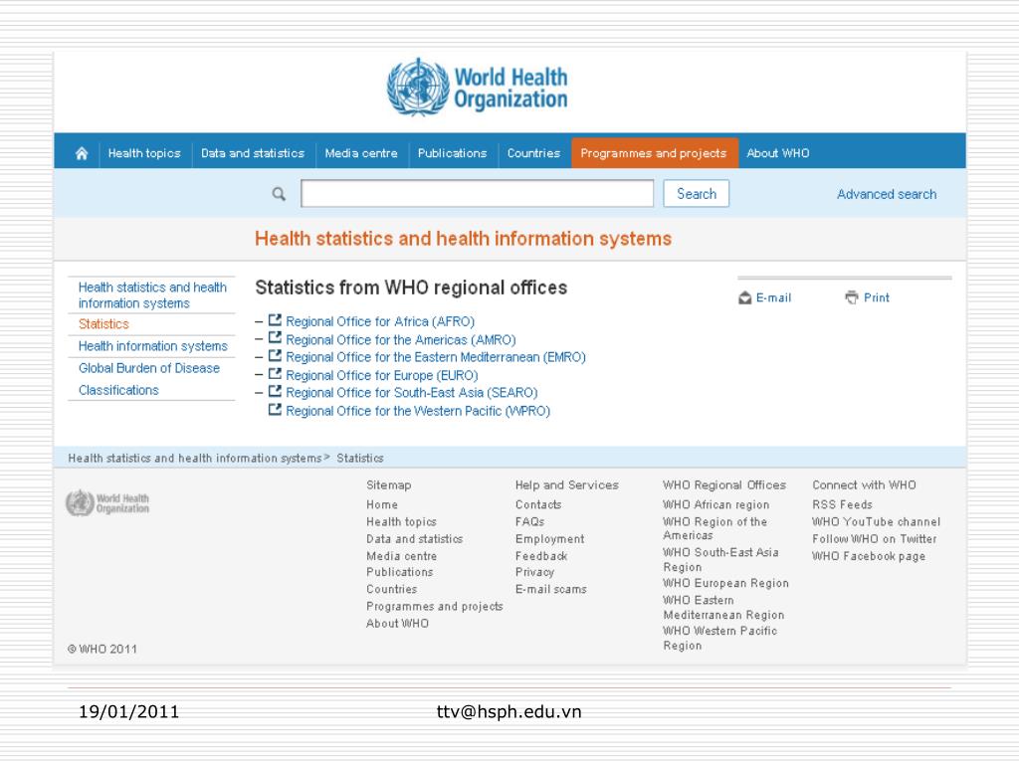
Task: Open the About WHO menu item
Action: tap(778, 153)
